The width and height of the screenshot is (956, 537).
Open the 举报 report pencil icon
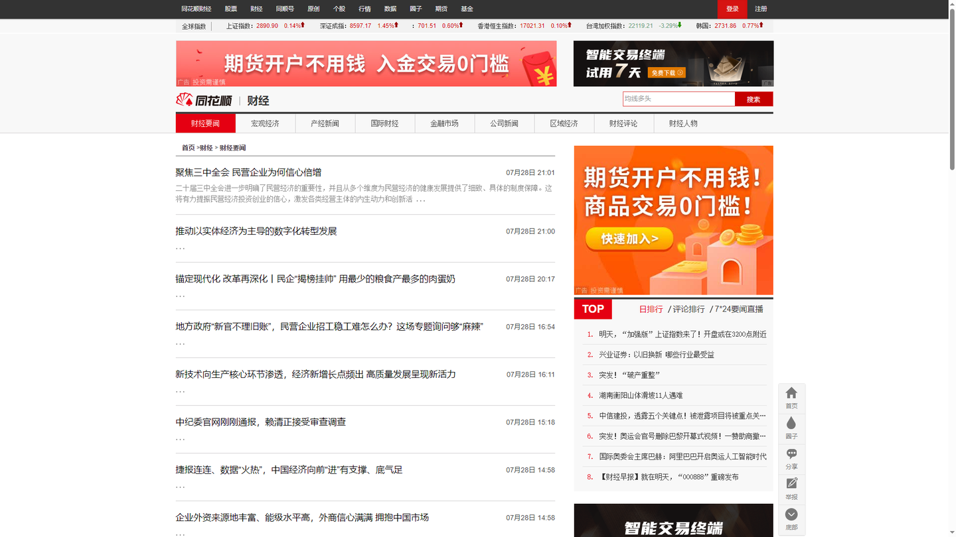[791, 489]
